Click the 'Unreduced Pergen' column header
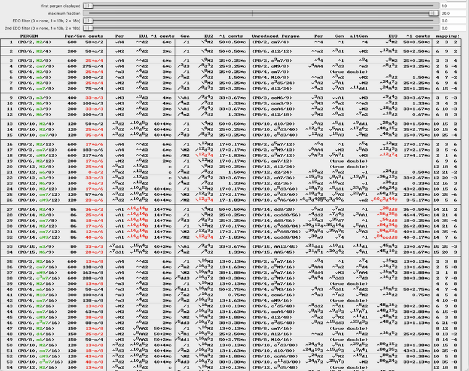The image size is (469, 371). tap(276, 36)
